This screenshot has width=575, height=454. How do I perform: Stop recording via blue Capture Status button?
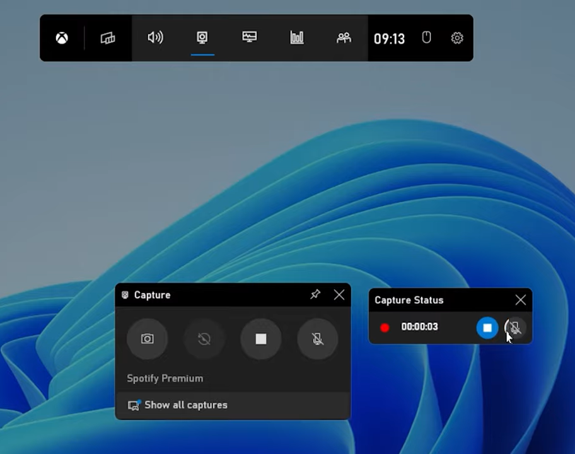(x=487, y=327)
